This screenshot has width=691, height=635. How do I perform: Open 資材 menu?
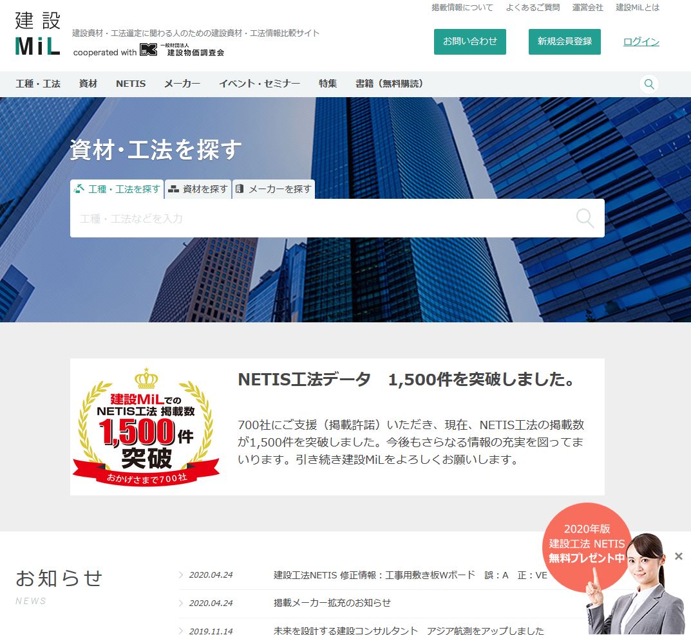click(x=88, y=84)
